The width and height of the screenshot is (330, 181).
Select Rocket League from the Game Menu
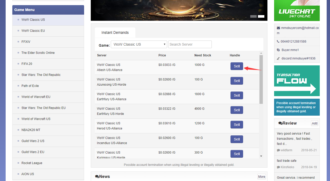[x=32, y=163]
